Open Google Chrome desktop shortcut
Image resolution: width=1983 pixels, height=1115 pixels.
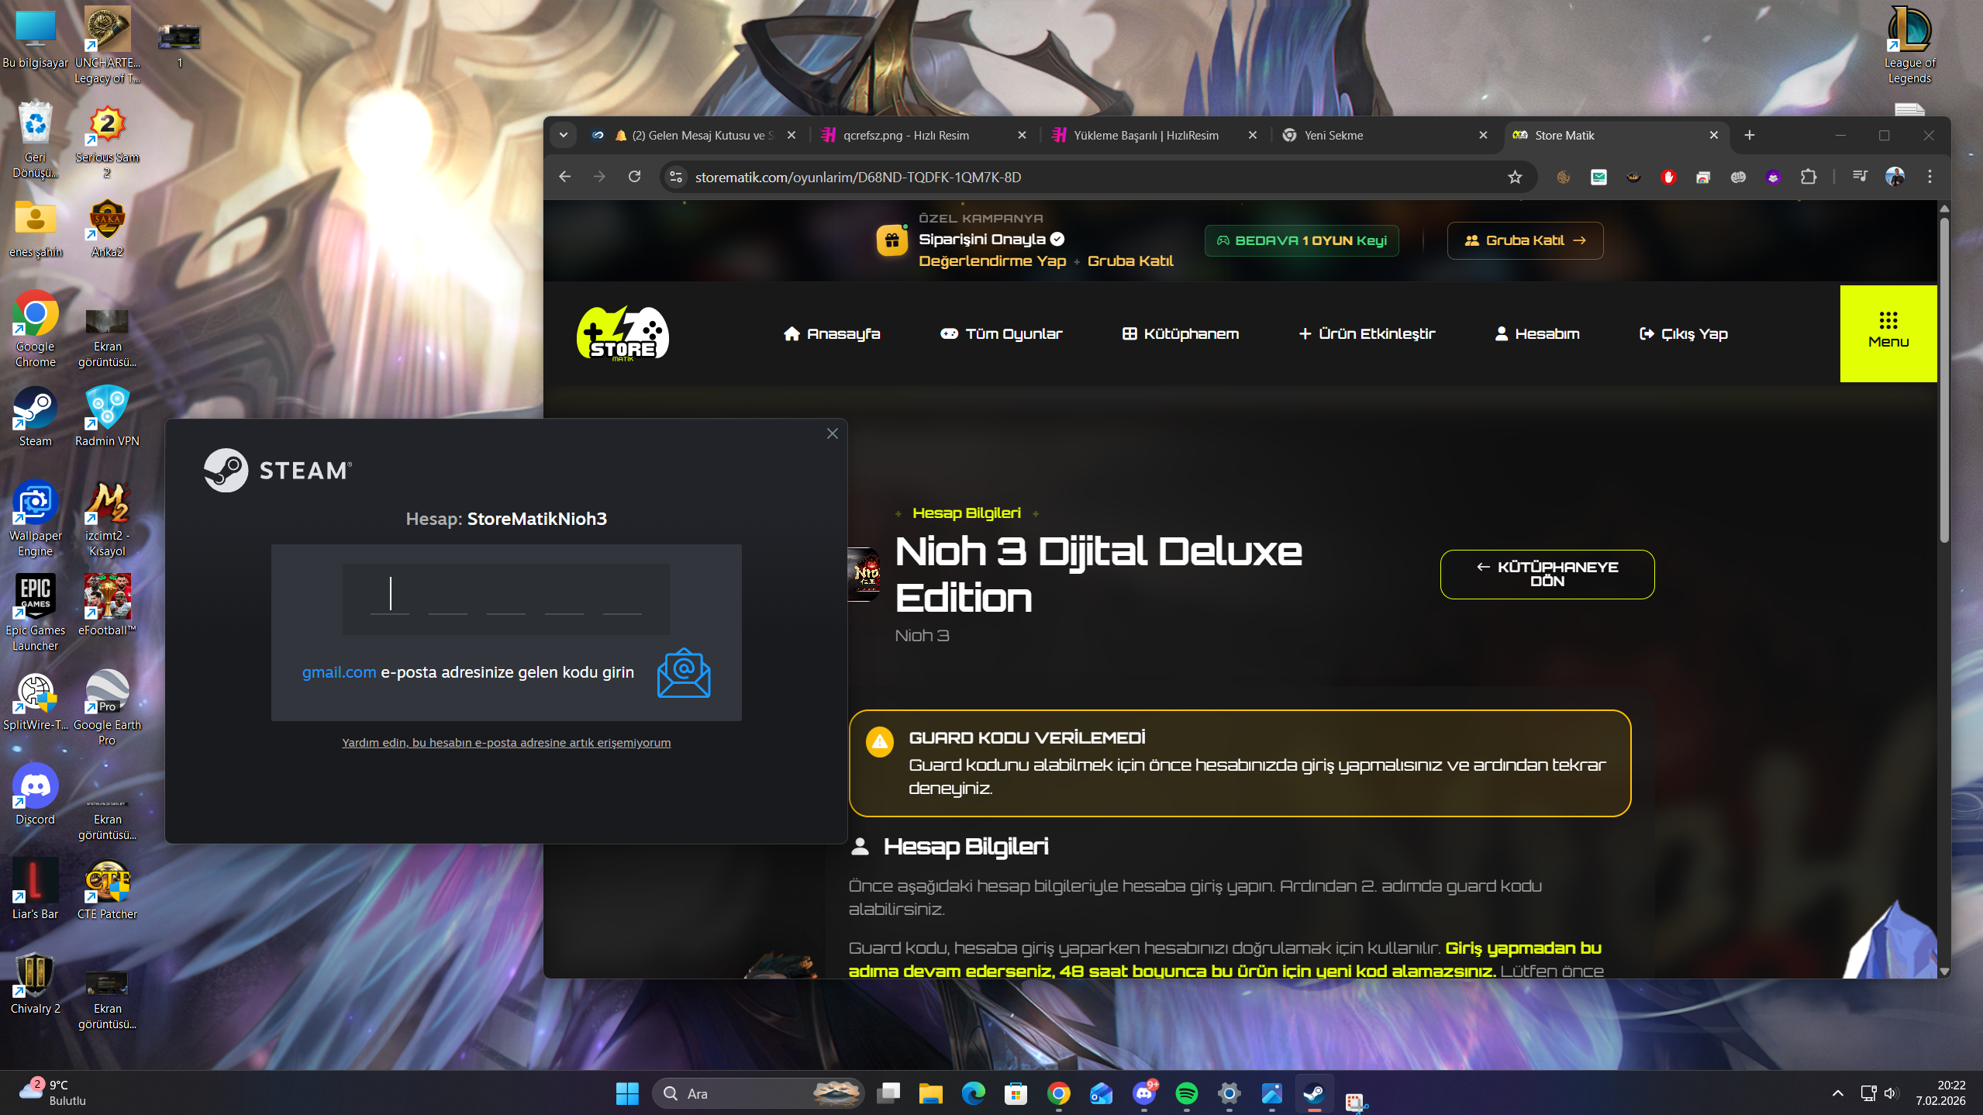[x=35, y=330]
